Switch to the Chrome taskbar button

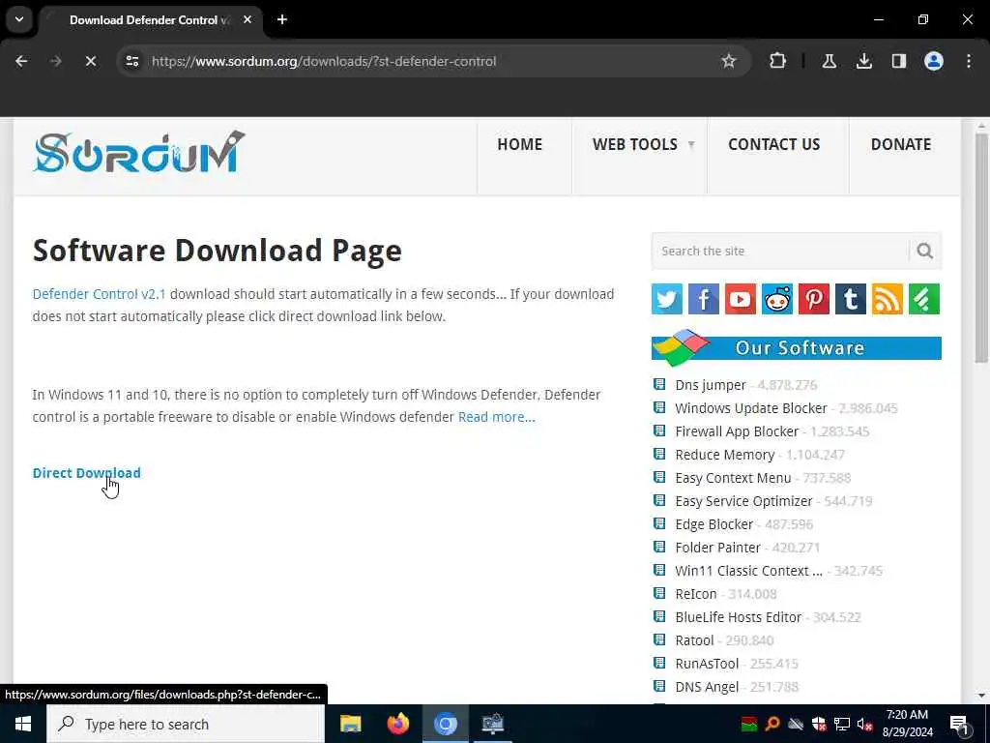(445, 724)
